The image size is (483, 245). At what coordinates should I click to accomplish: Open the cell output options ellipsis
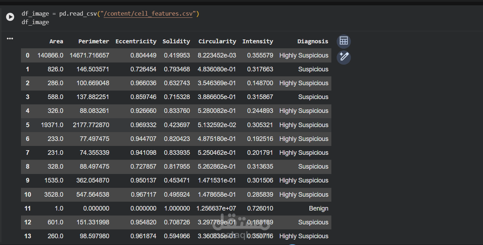pyautogui.click(x=10, y=39)
